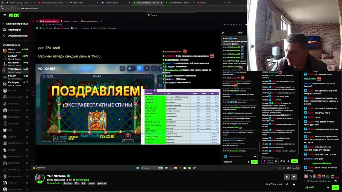Jump to Новые сообщения in chat
The width and height of the screenshot is (342, 192).
coord(321,163)
